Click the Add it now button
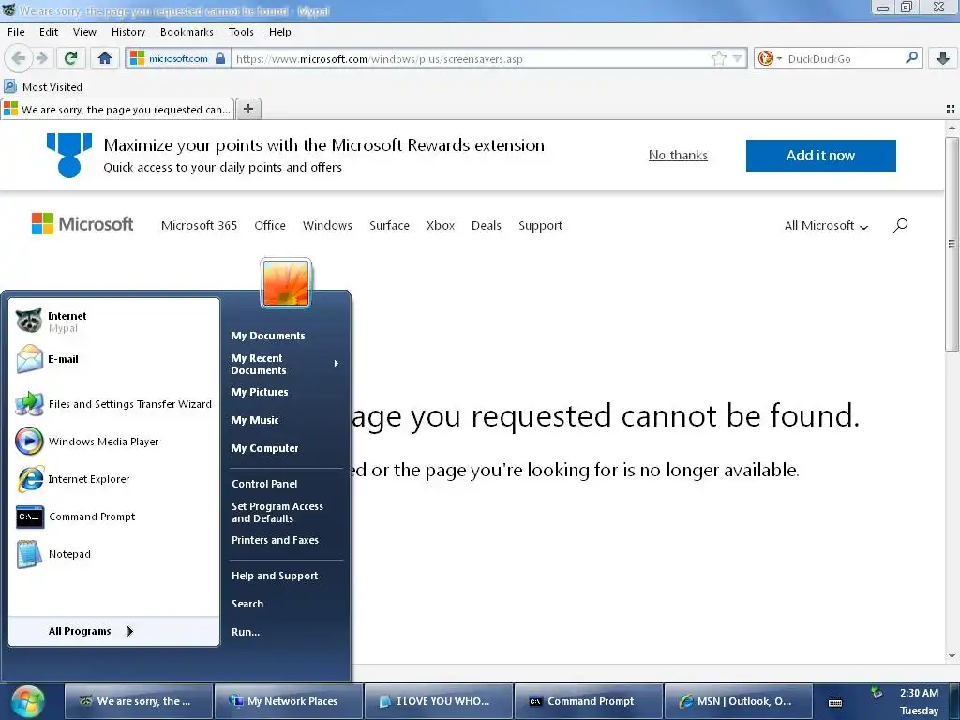 click(820, 156)
